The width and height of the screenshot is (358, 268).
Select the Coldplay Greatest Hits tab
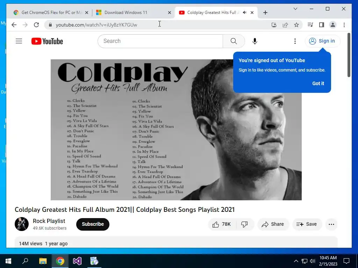pos(213,13)
